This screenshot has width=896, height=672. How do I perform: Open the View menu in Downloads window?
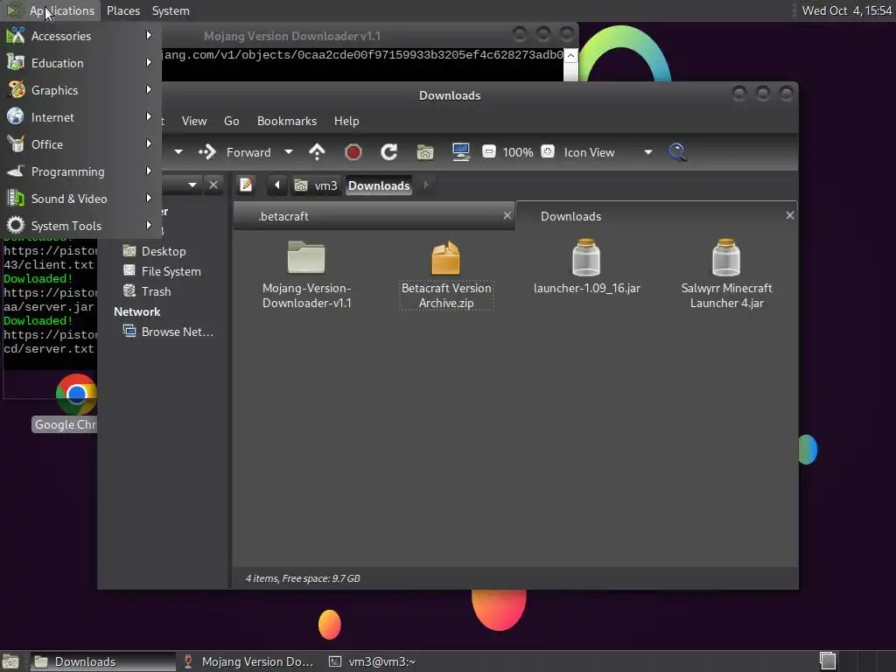[193, 121]
